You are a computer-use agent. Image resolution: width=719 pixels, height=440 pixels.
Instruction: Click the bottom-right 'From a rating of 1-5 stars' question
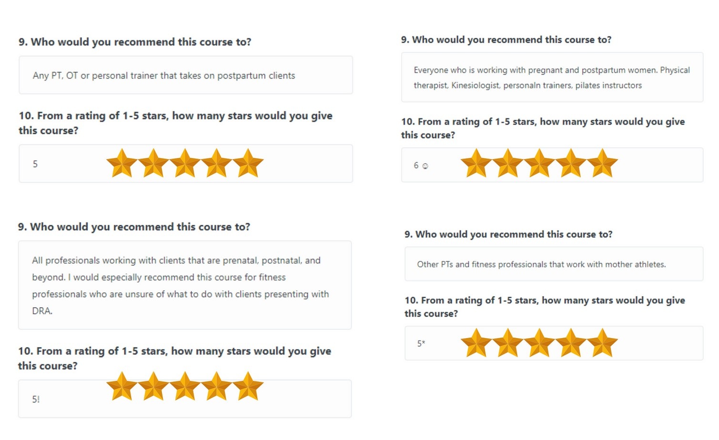545,307
